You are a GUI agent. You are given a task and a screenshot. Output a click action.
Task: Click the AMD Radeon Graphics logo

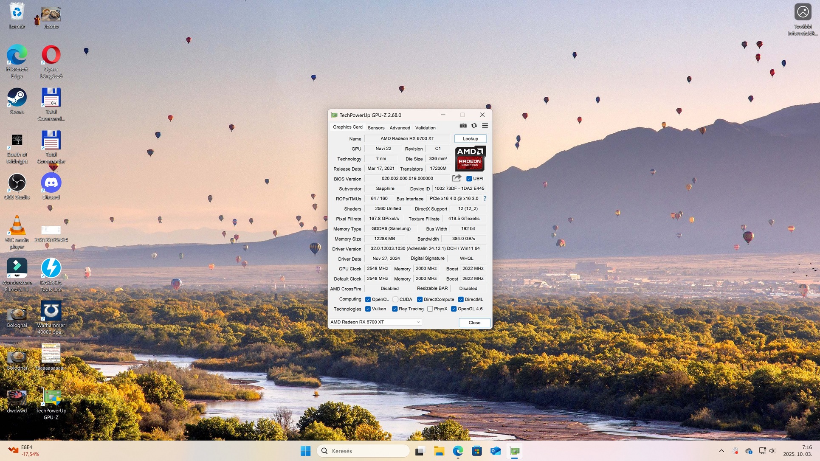tap(470, 158)
